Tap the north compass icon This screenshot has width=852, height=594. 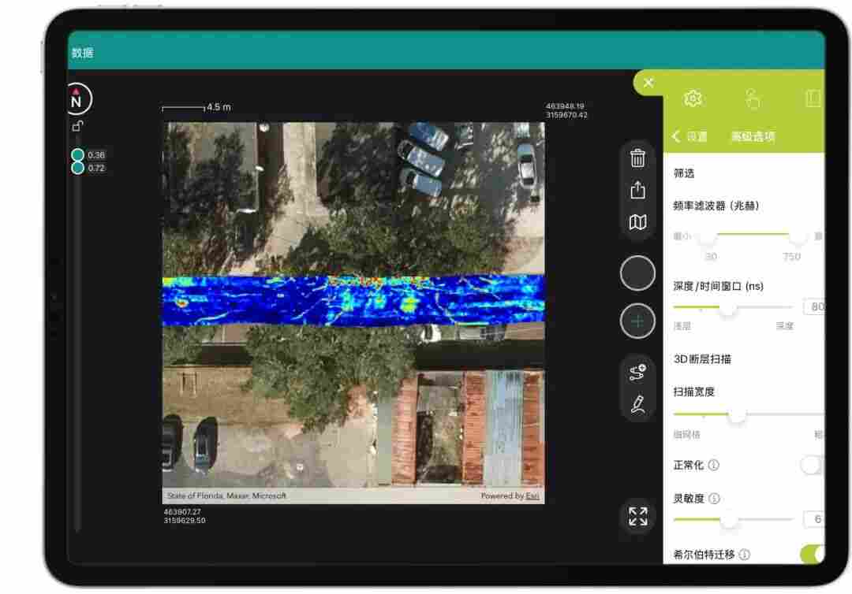pyautogui.click(x=77, y=100)
